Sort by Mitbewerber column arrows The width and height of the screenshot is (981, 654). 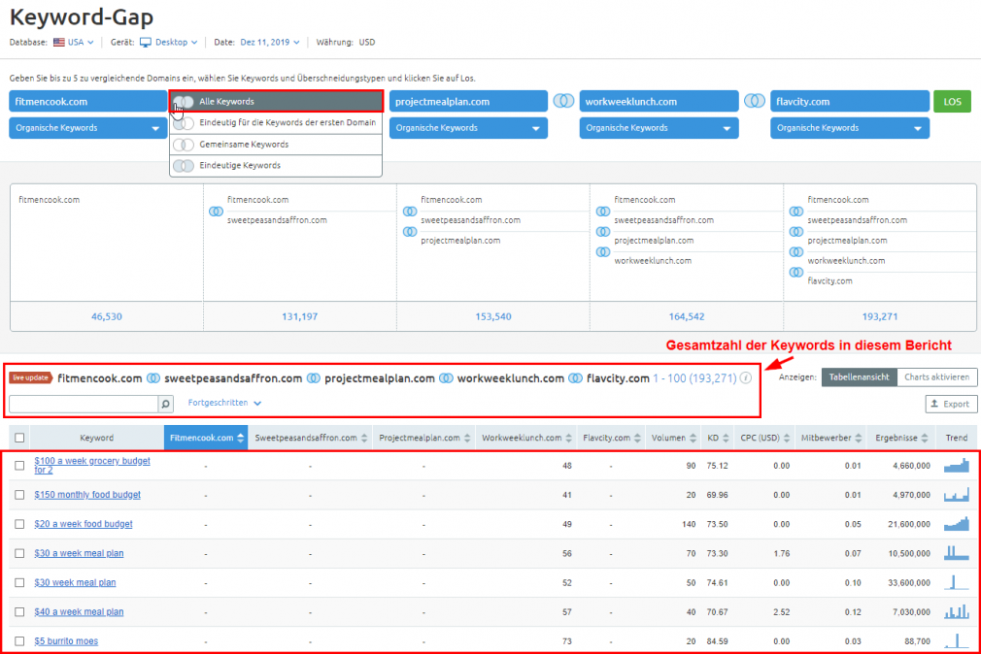pyautogui.click(x=859, y=439)
